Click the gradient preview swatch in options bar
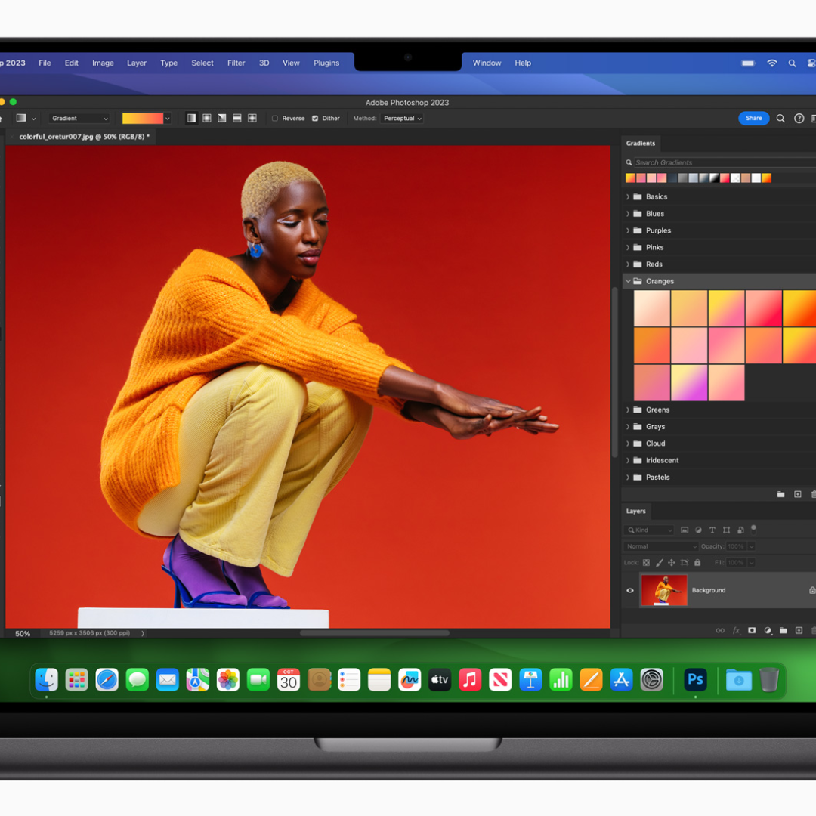The height and width of the screenshot is (816, 816). click(143, 119)
